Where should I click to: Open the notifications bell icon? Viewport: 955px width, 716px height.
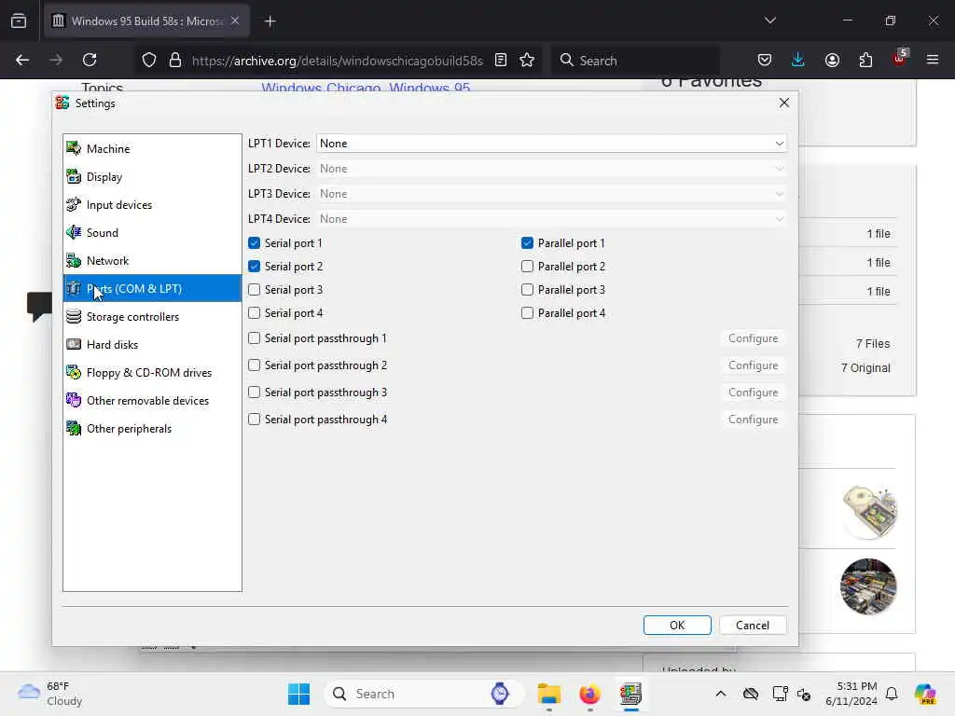[x=892, y=694]
